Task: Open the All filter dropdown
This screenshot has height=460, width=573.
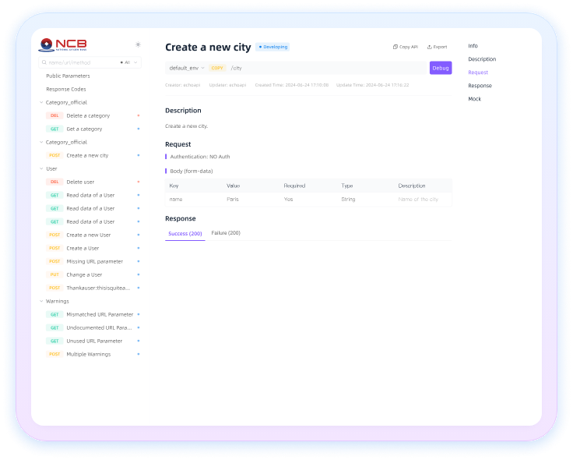Action: [x=128, y=62]
